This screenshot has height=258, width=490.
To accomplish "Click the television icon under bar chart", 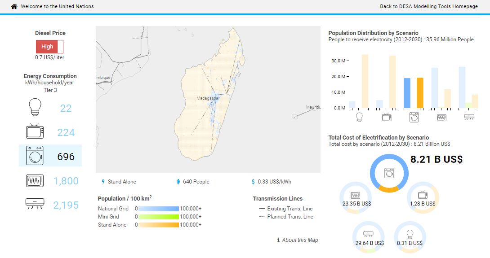I will pos(387,117).
